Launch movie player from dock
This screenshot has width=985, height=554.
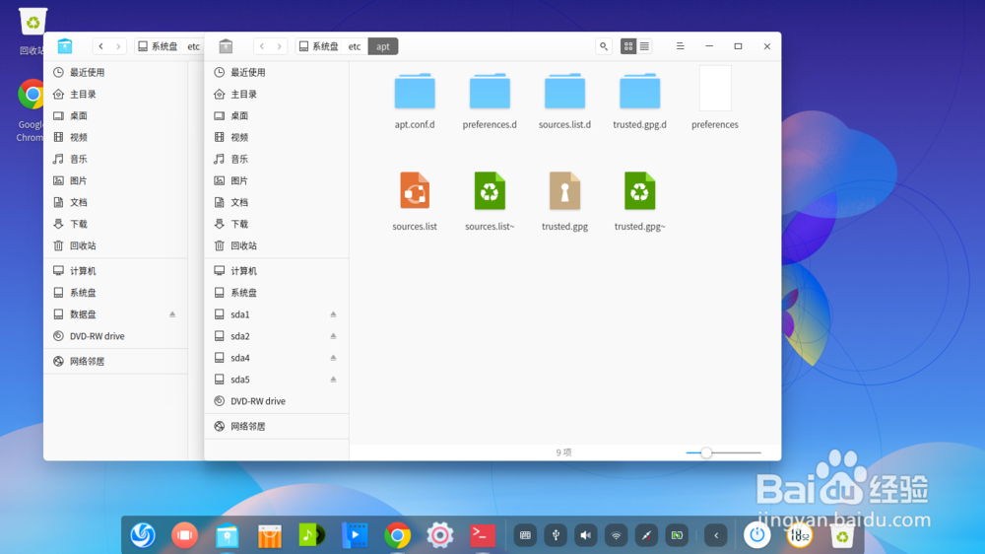tap(355, 535)
